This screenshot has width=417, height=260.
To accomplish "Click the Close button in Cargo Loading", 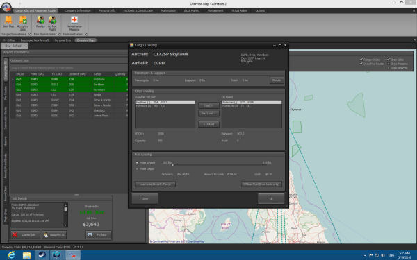I will (x=145, y=198).
